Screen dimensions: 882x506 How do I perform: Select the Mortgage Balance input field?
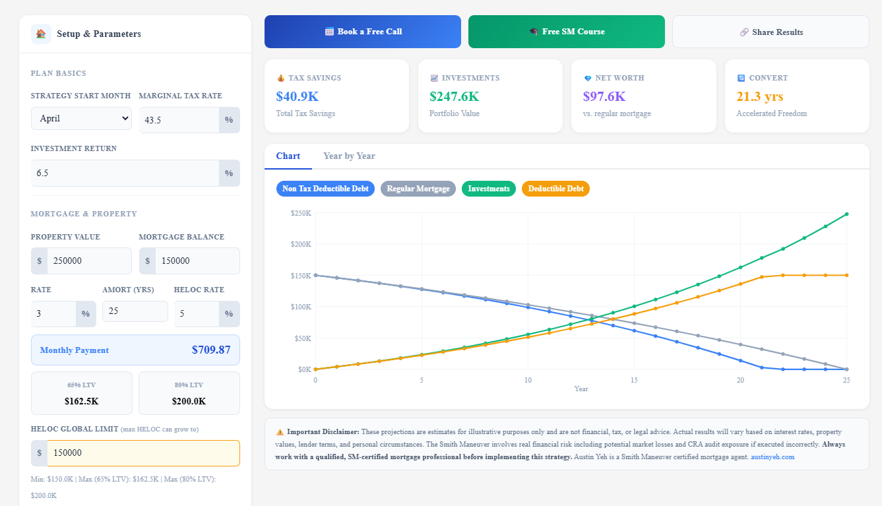[x=195, y=261]
